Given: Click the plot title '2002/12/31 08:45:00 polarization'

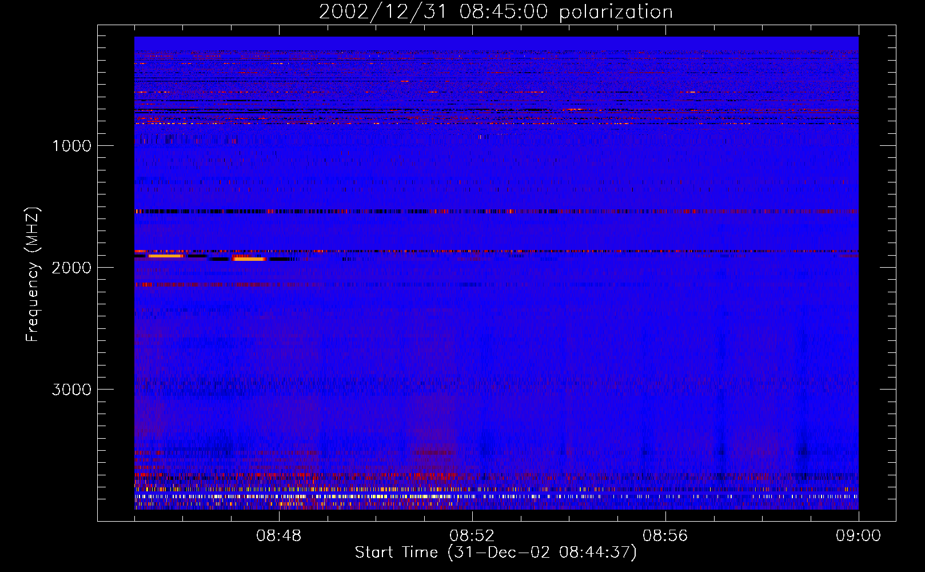Looking at the screenshot, I should pyautogui.click(x=496, y=12).
